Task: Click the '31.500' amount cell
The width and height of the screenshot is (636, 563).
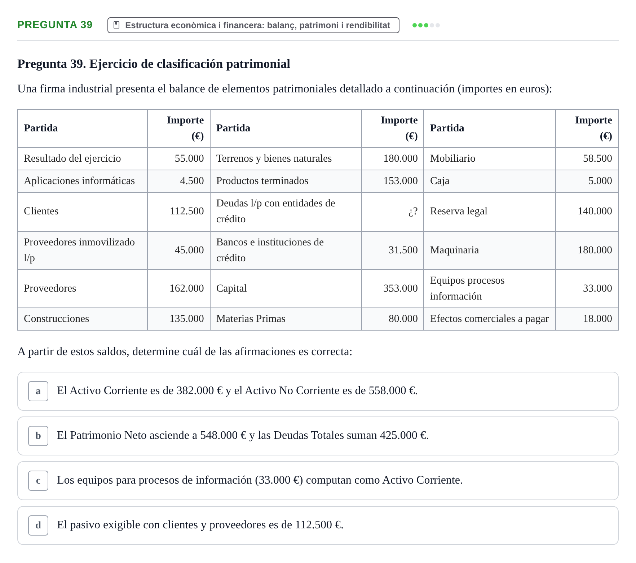Action: [393, 250]
